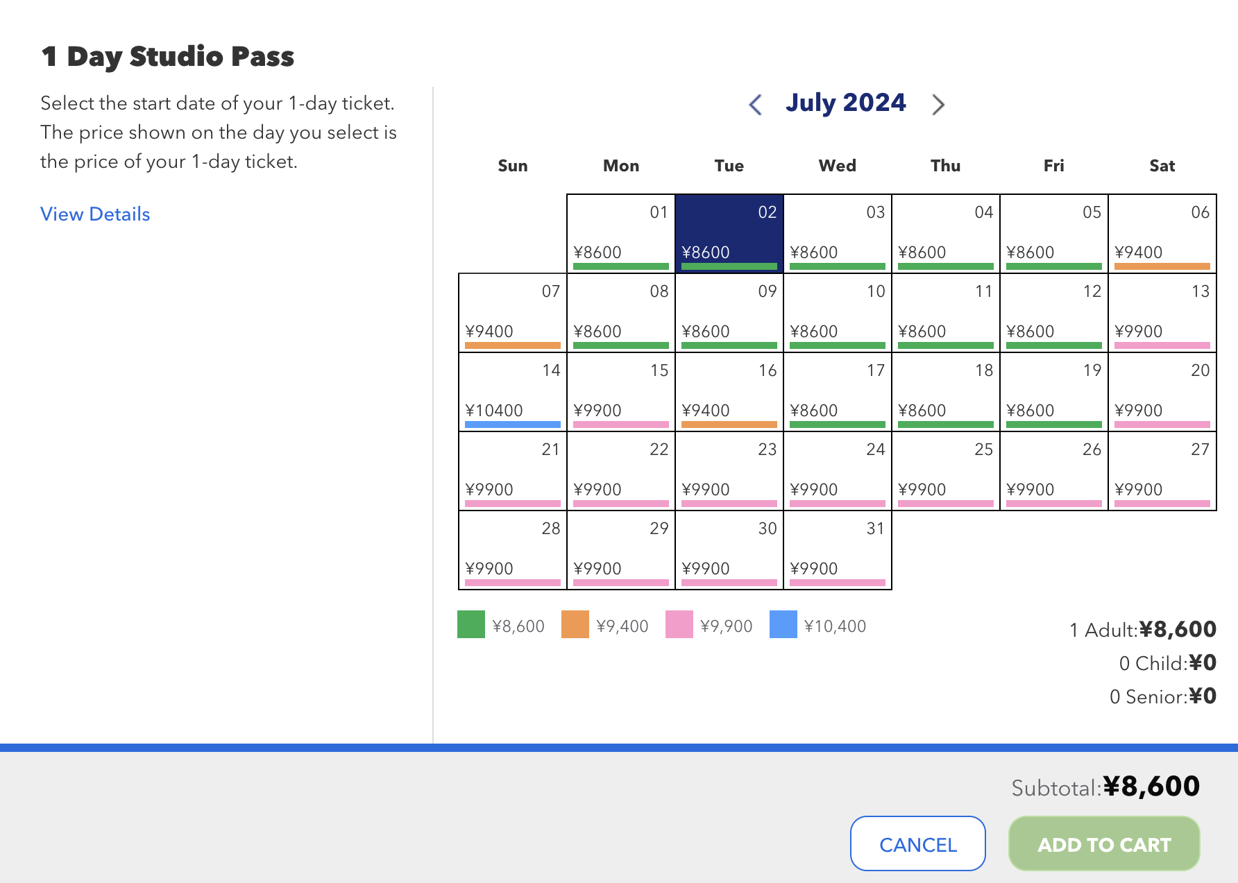The height and width of the screenshot is (883, 1238).
Task: Click the green ¥8,600 legend swatch
Action: point(471,624)
